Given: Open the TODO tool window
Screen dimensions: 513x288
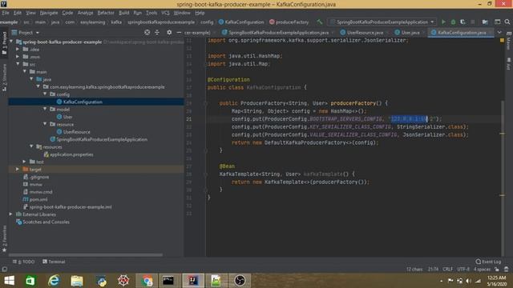Looking at the screenshot, I should tap(23, 262).
